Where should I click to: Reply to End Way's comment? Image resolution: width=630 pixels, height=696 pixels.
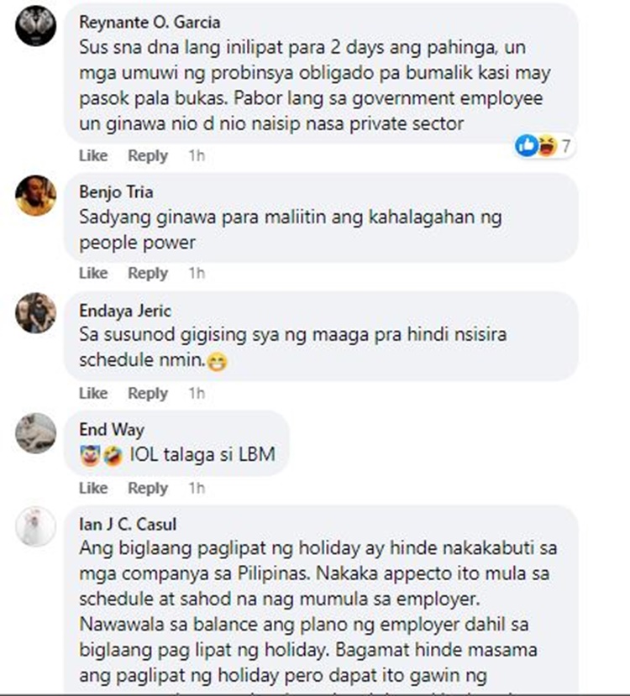click(148, 489)
